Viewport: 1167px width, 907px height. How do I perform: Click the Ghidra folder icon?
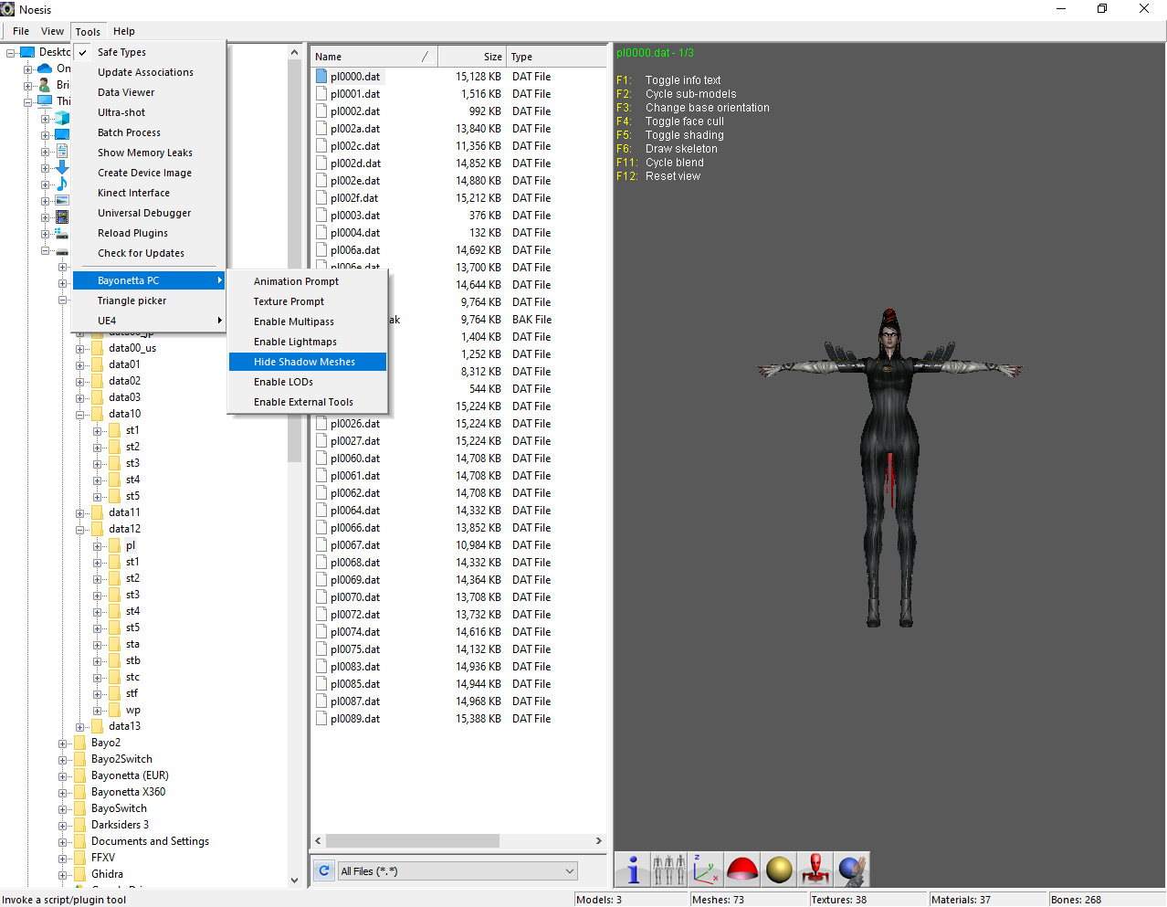pyautogui.click(x=79, y=874)
